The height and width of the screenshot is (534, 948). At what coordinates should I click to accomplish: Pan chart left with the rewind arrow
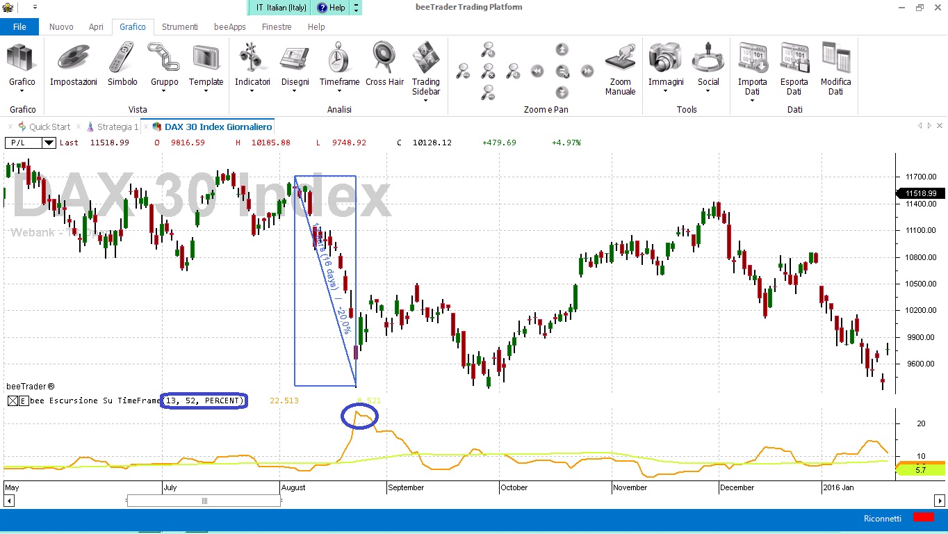pyautogui.click(x=537, y=71)
